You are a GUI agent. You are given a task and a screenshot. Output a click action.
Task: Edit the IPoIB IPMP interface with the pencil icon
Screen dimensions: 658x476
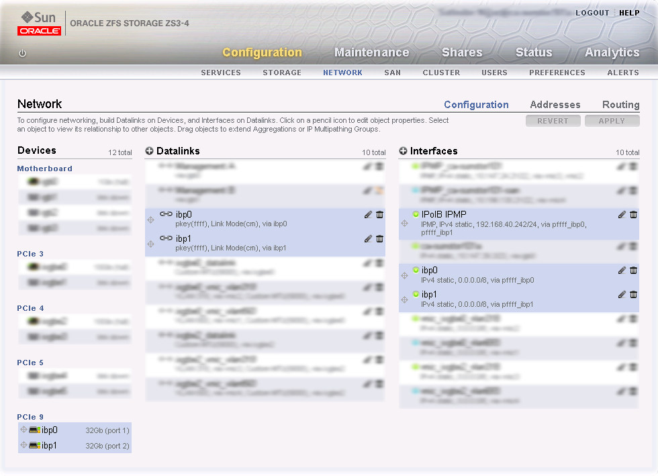point(621,214)
